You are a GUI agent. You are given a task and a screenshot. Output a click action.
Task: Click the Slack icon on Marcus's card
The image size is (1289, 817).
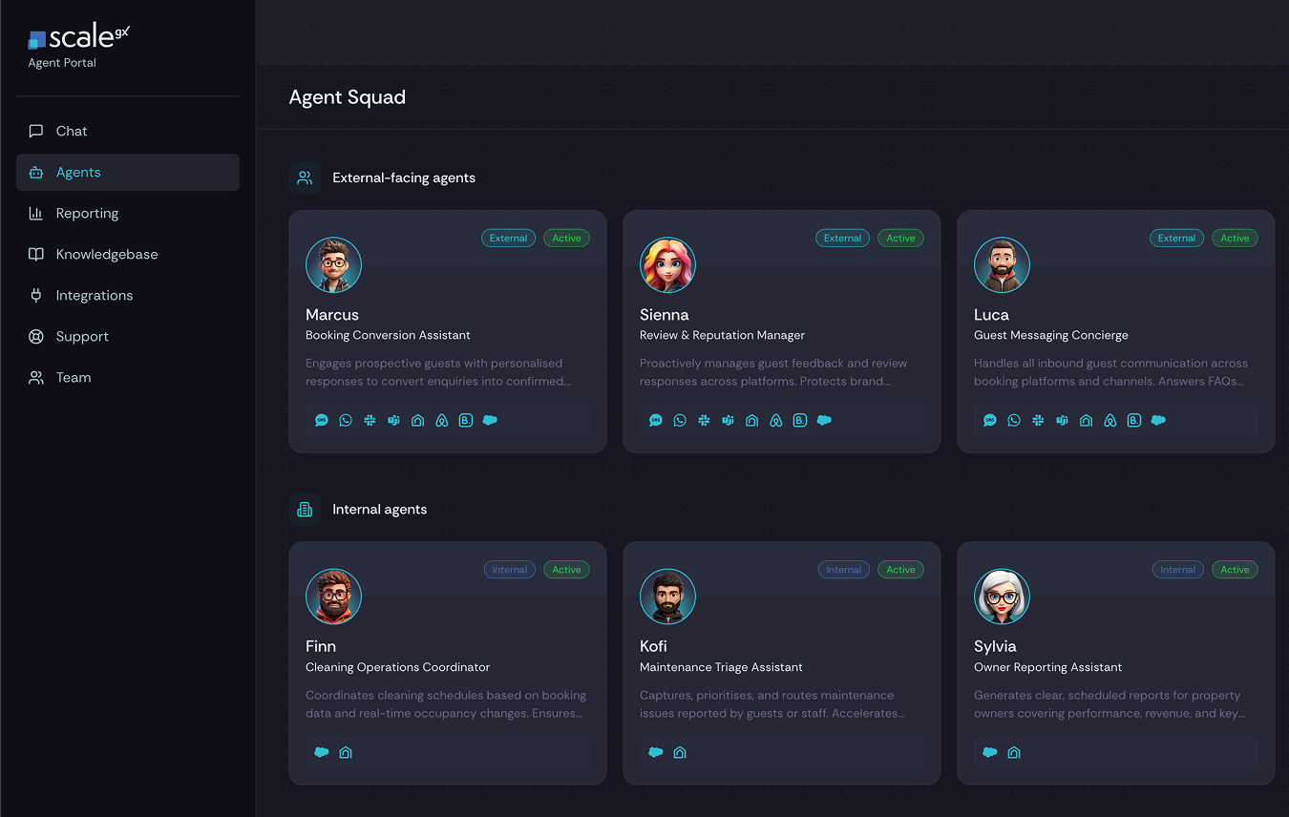click(x=370, y=420)
